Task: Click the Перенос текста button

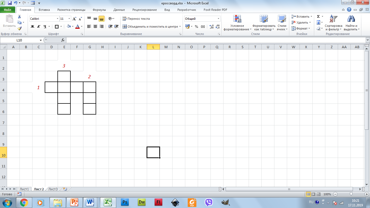Action: pos(136,19)
